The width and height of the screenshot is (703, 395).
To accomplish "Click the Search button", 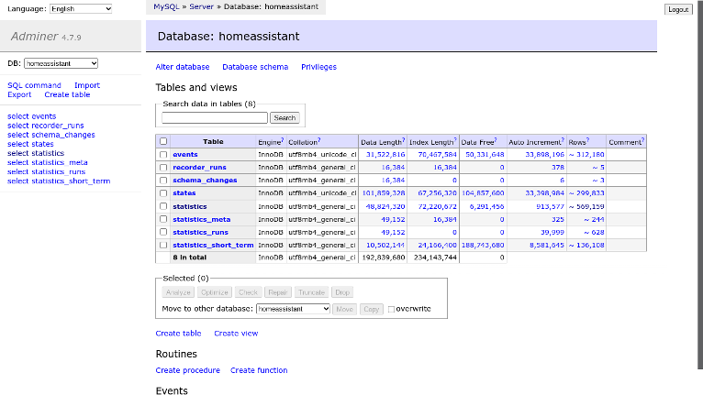I will [285, 117].
